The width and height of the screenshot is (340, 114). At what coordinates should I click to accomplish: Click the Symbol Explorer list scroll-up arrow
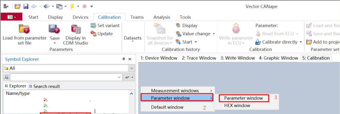point(131,94)
